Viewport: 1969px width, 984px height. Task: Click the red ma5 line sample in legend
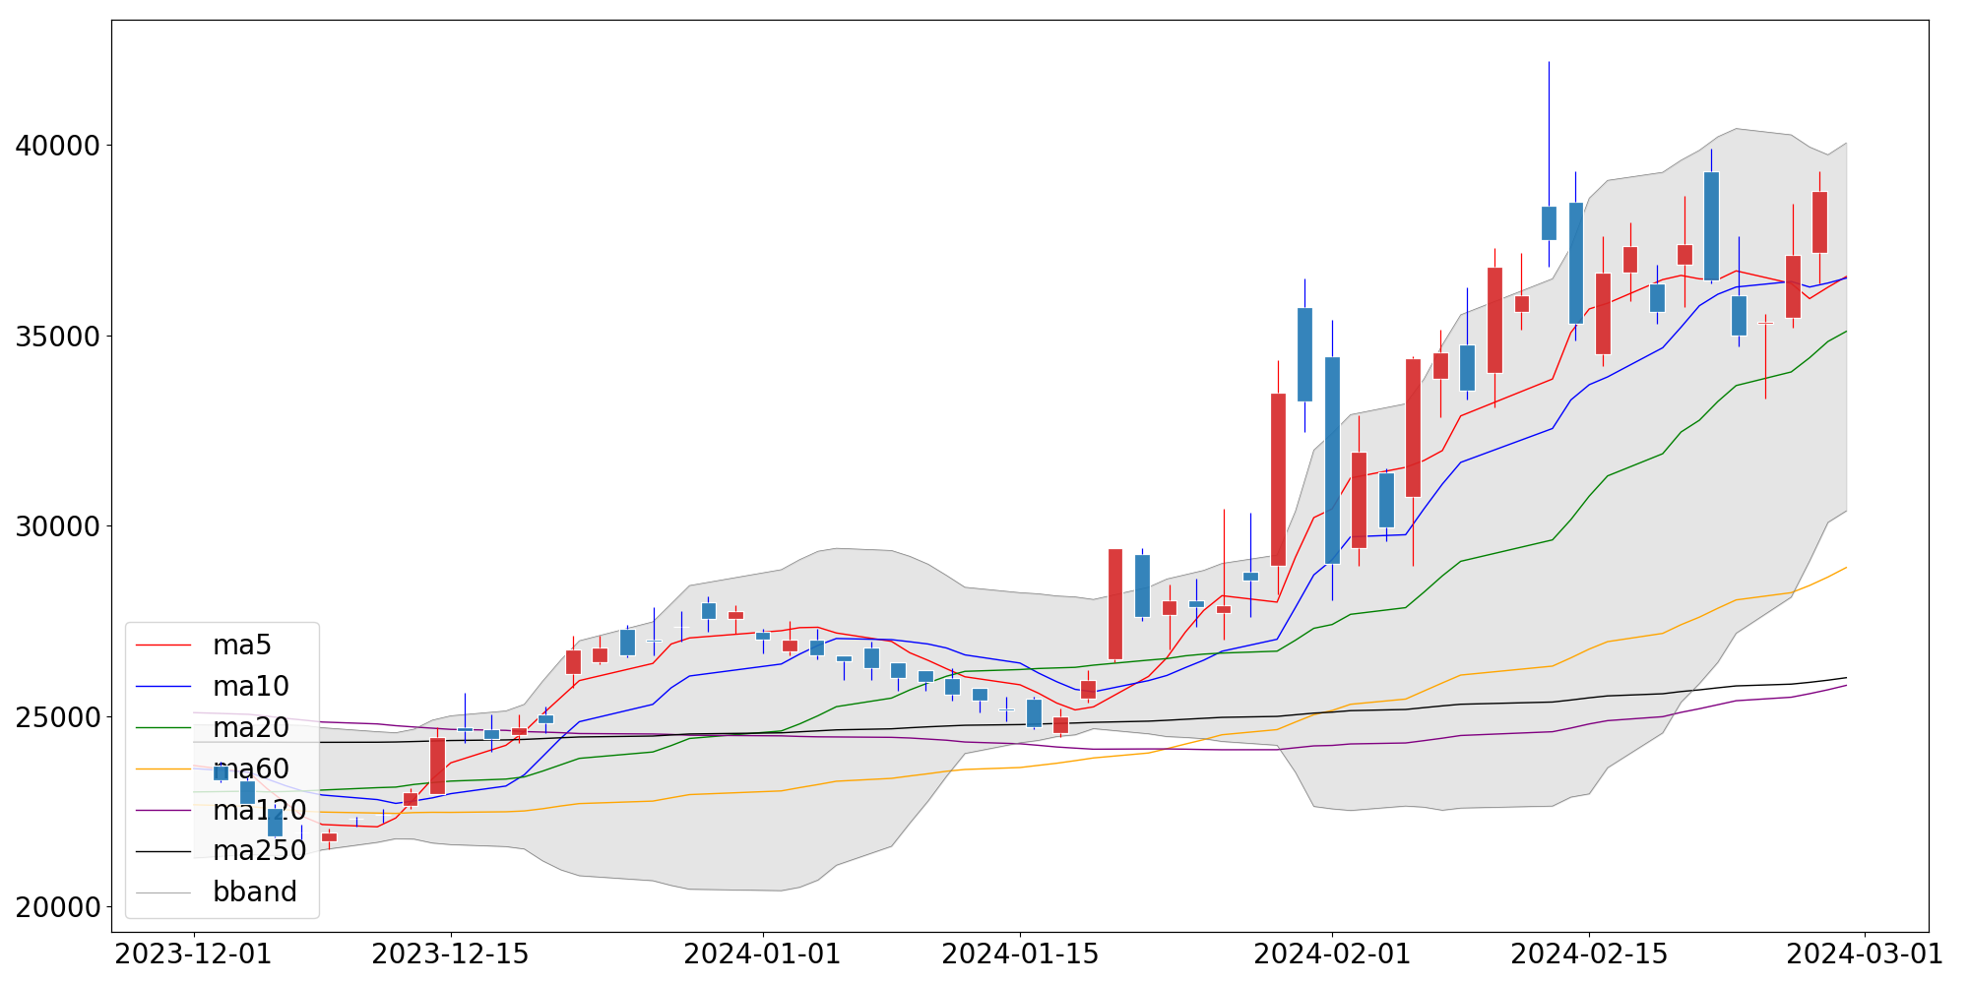[163, 646]
